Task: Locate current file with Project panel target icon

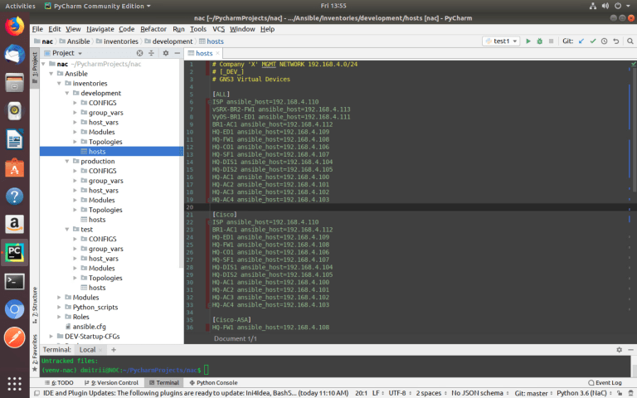Action: pyautogui.click(x=139, y=53)
